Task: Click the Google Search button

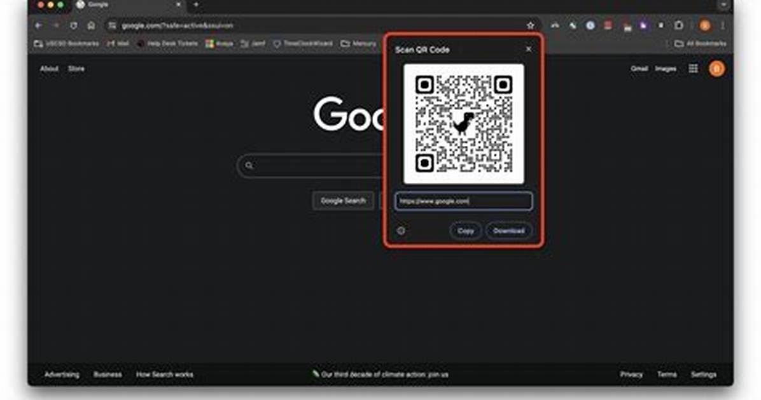Action: (343, 201)
